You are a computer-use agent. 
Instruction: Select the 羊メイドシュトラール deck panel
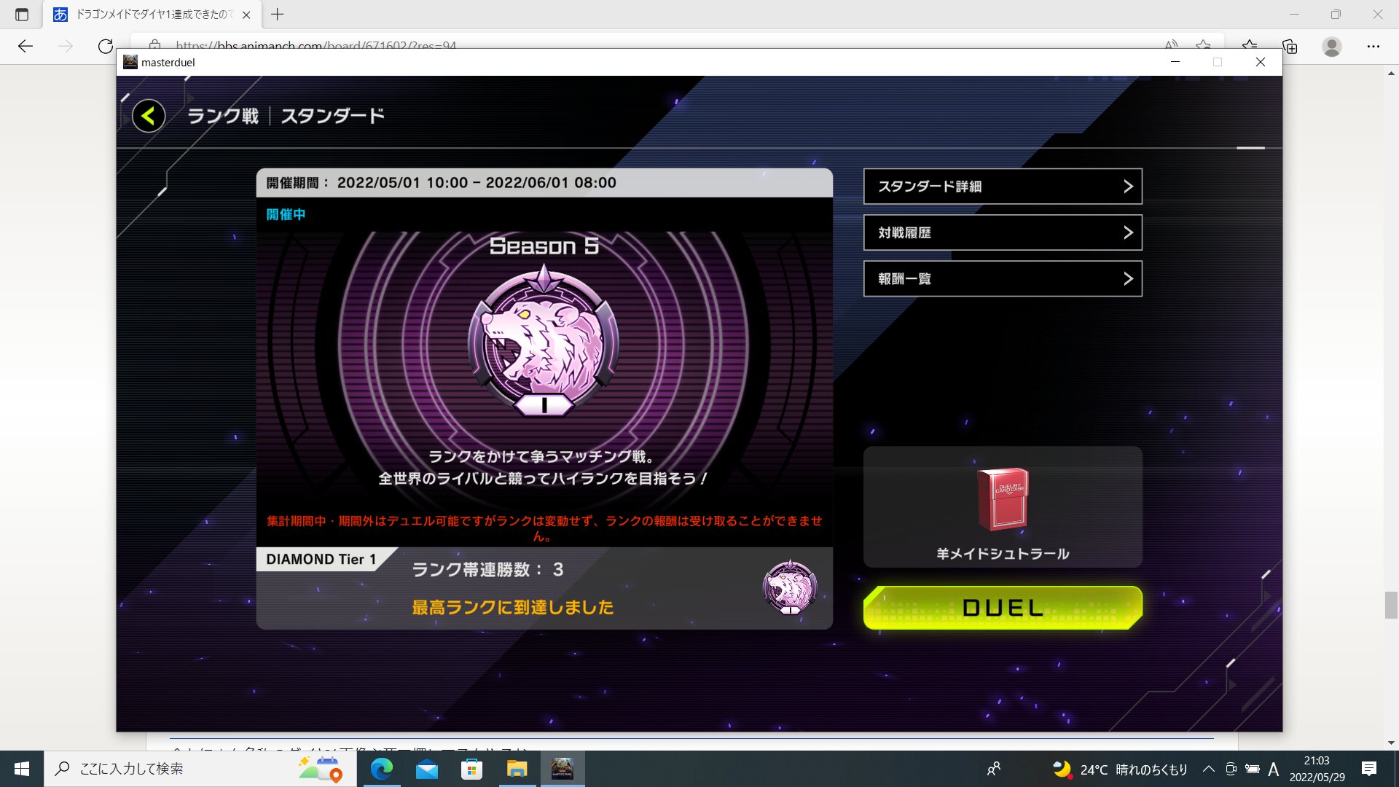coord(1003,553)
